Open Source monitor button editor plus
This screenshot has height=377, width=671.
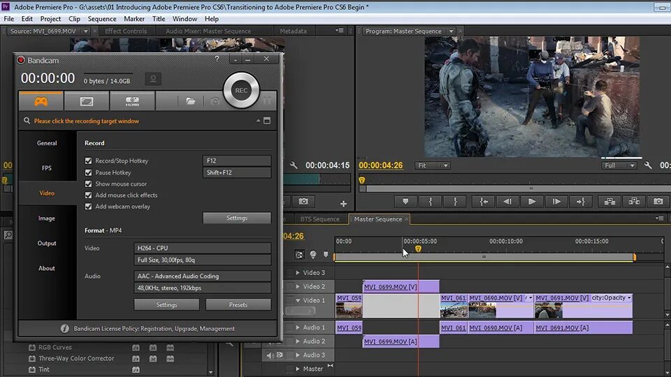(x=343, y=204)
